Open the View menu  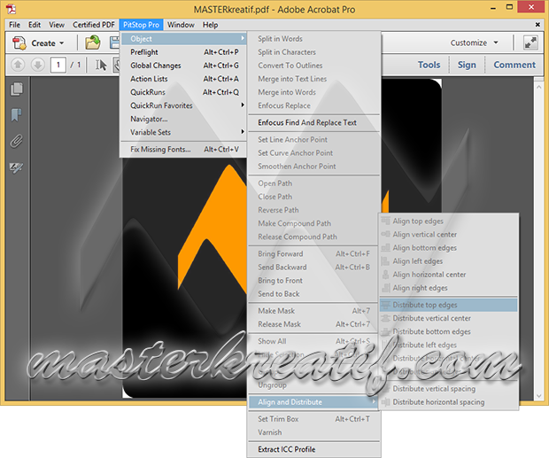click(x=57, y=25)
